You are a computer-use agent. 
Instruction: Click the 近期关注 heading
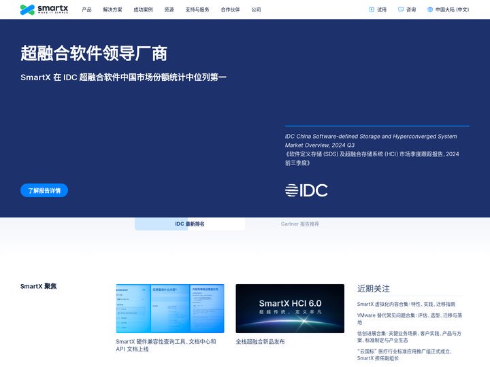tap(374, 289)
